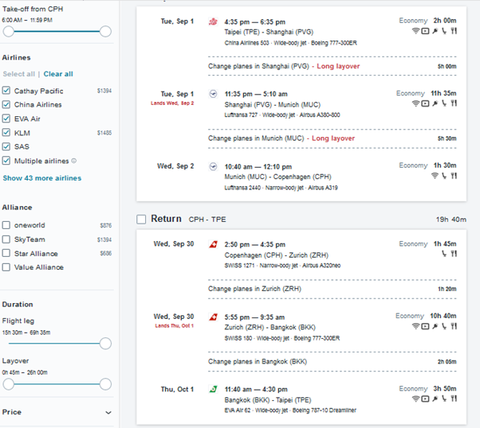Enable the oneworld alliance filter
The width and height of the screenshot is (480, 428).
6,225
